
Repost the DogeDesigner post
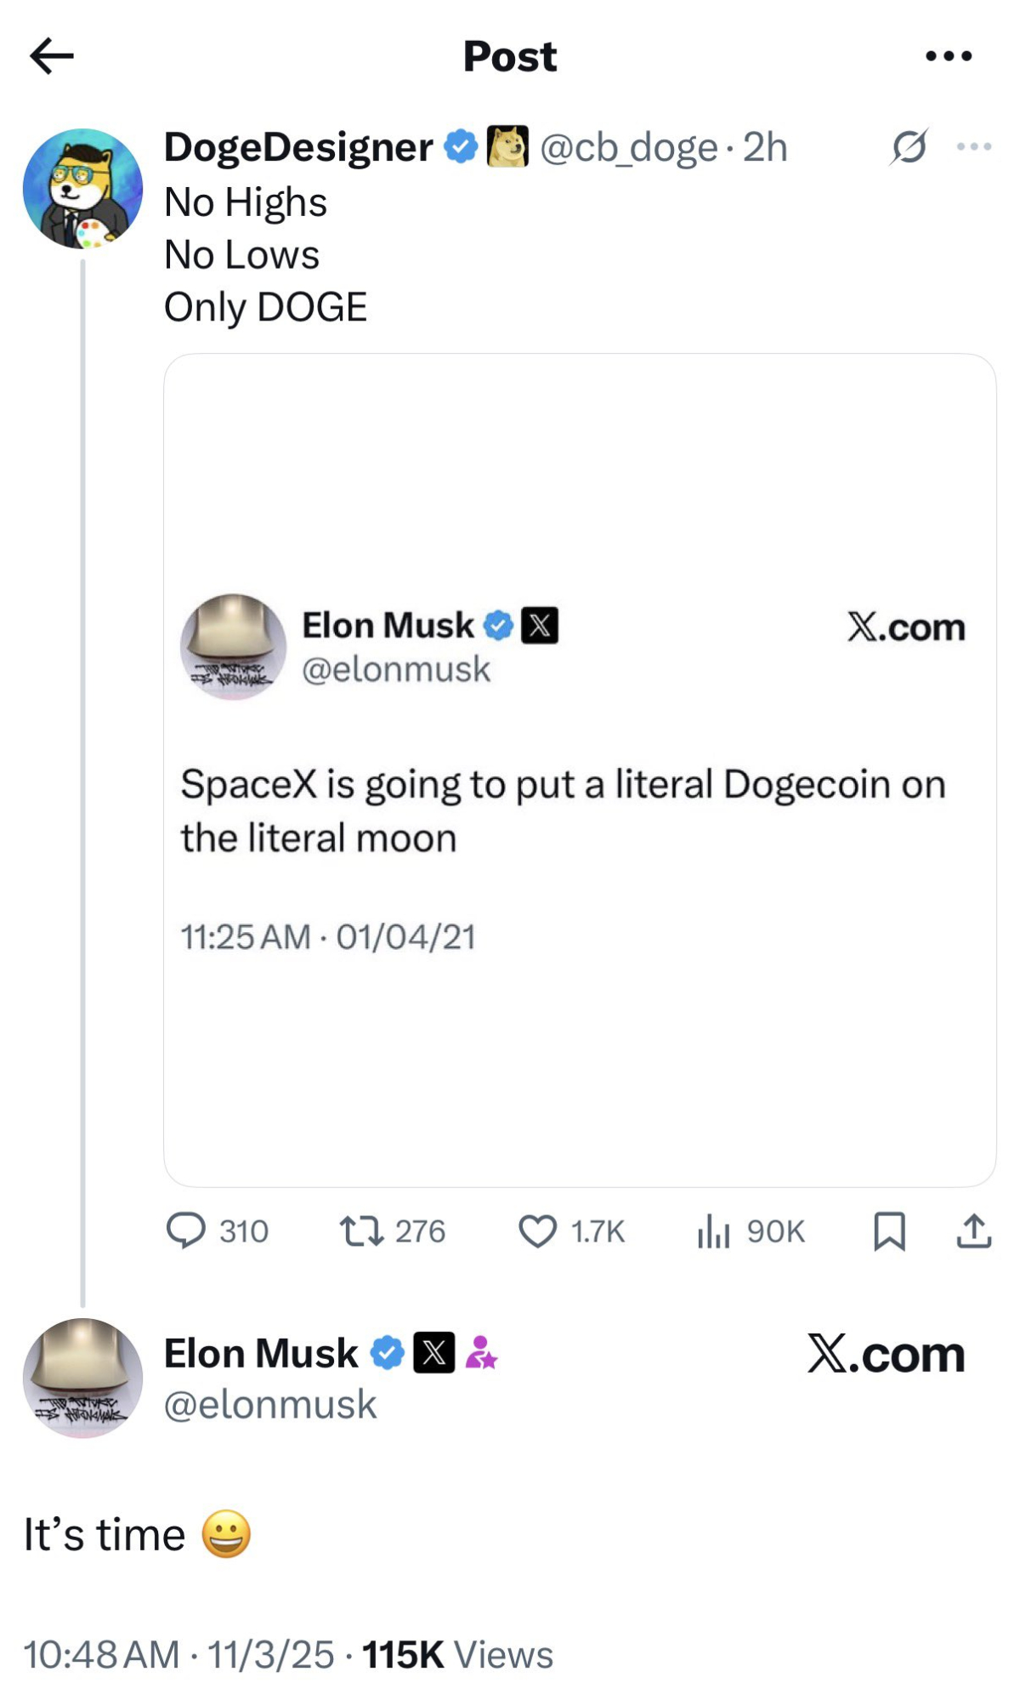click(x=362, y=1231)
